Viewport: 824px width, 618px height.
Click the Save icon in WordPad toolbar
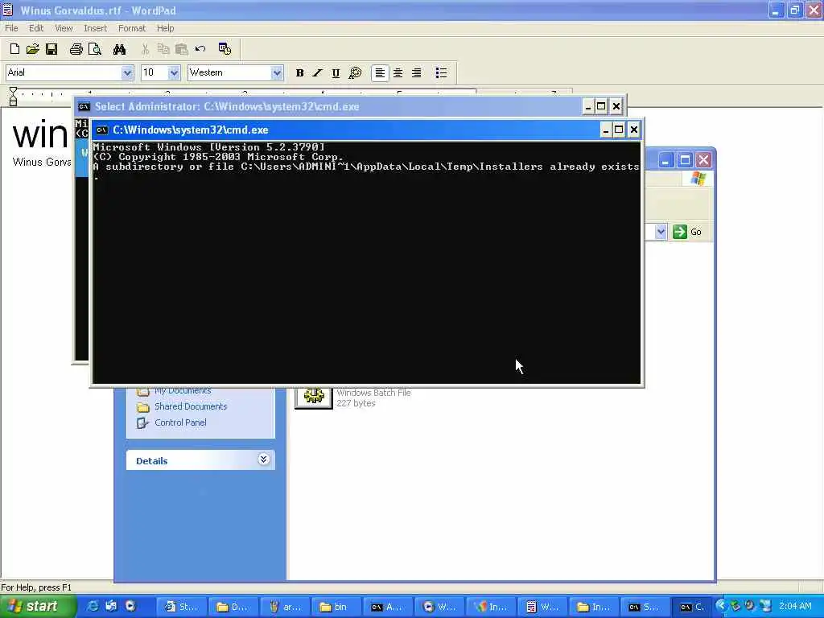coord(51,49)
